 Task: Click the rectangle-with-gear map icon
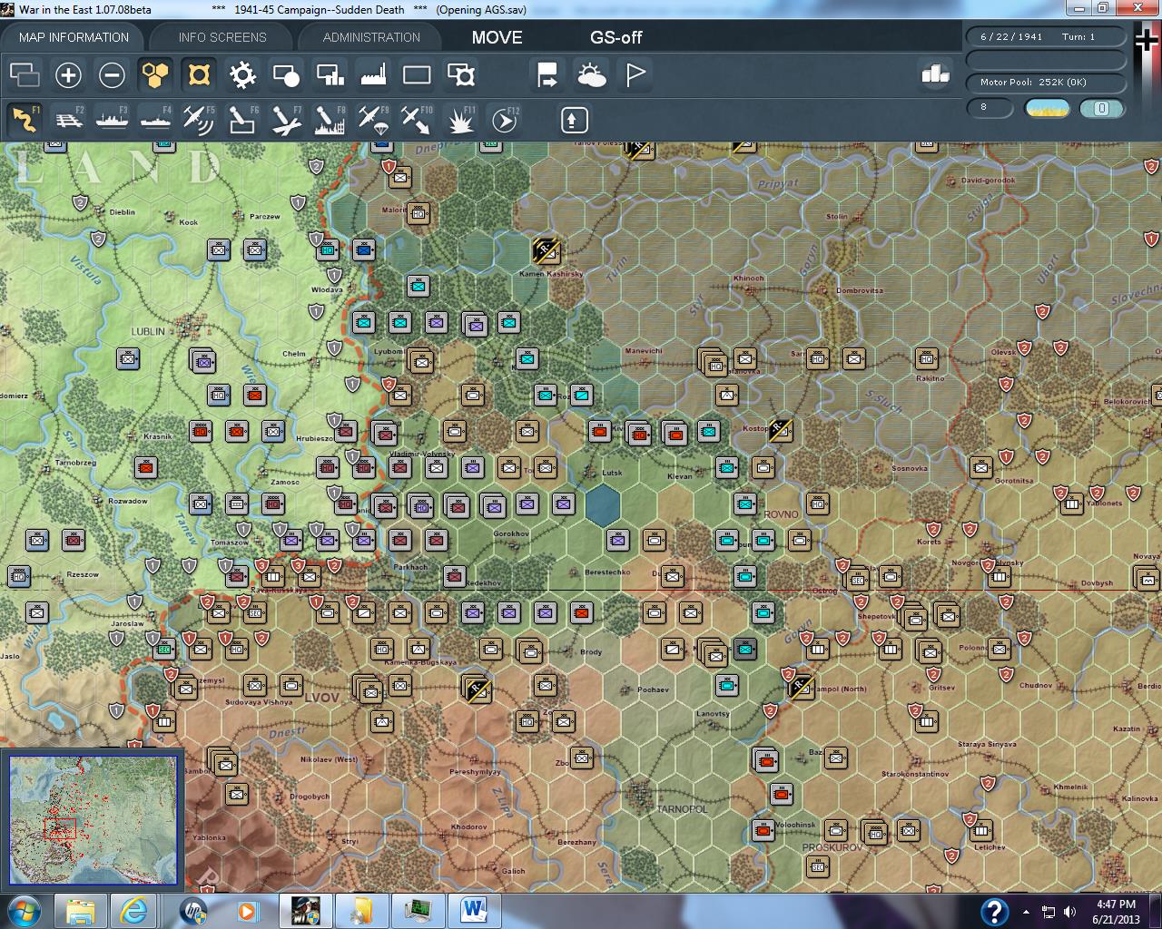pyautogui.click(x=461, y=74)
